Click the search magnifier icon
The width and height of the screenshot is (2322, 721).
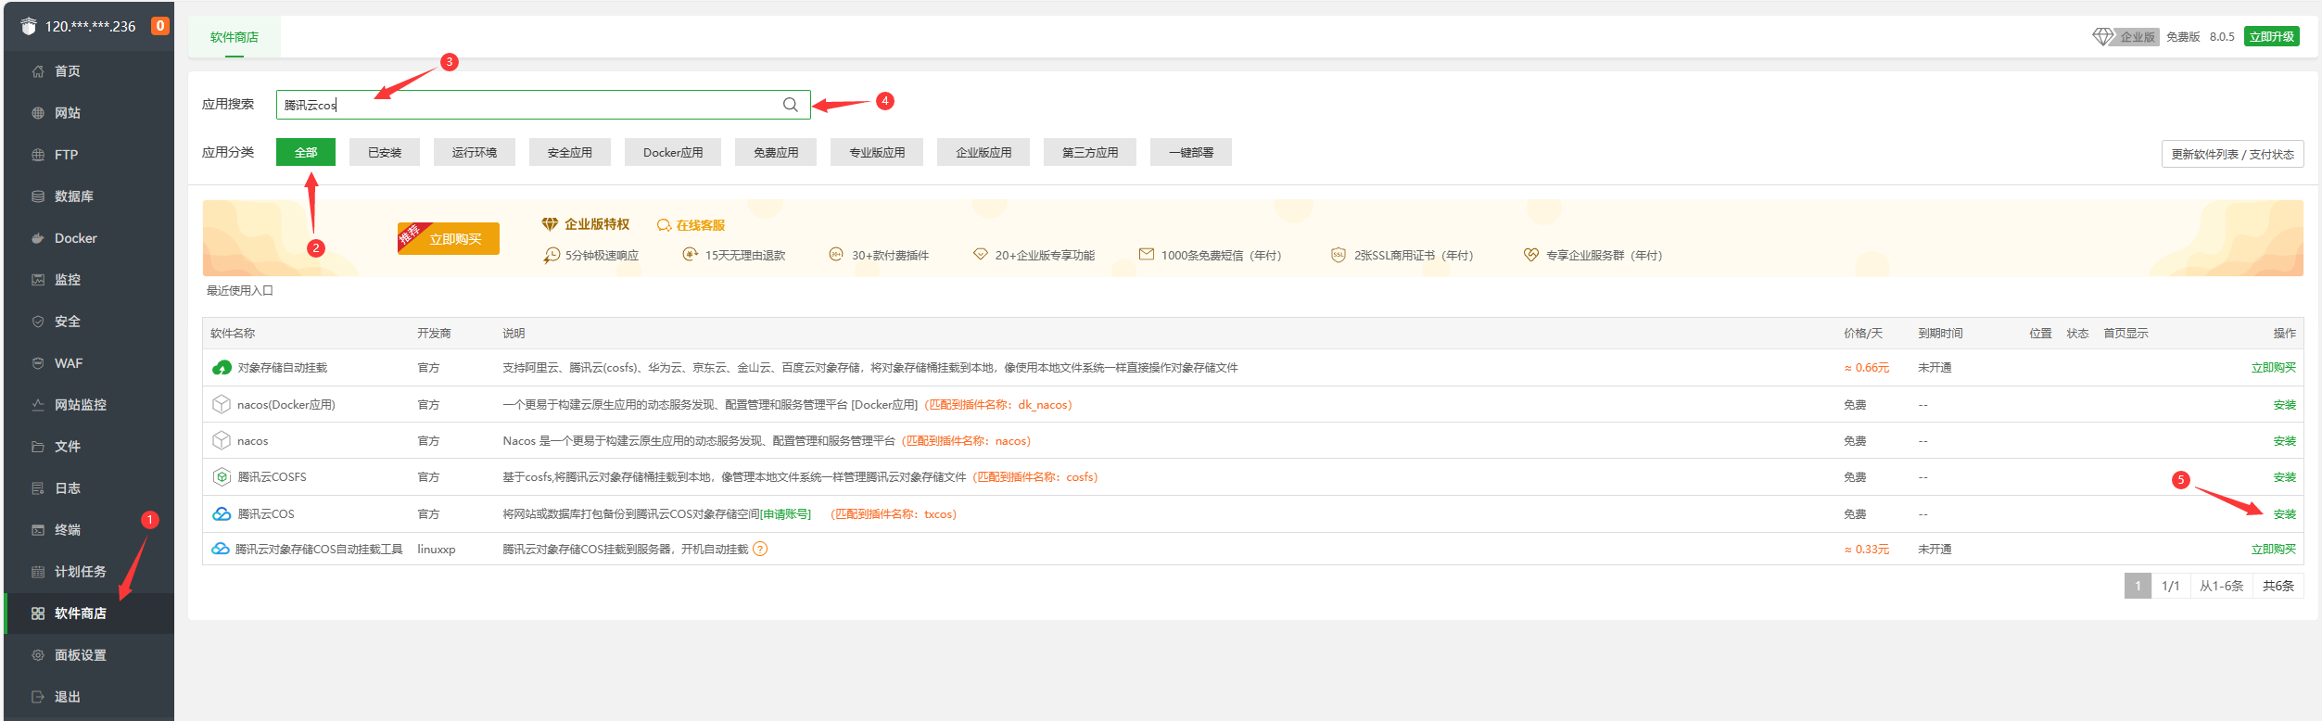(791, 105)
